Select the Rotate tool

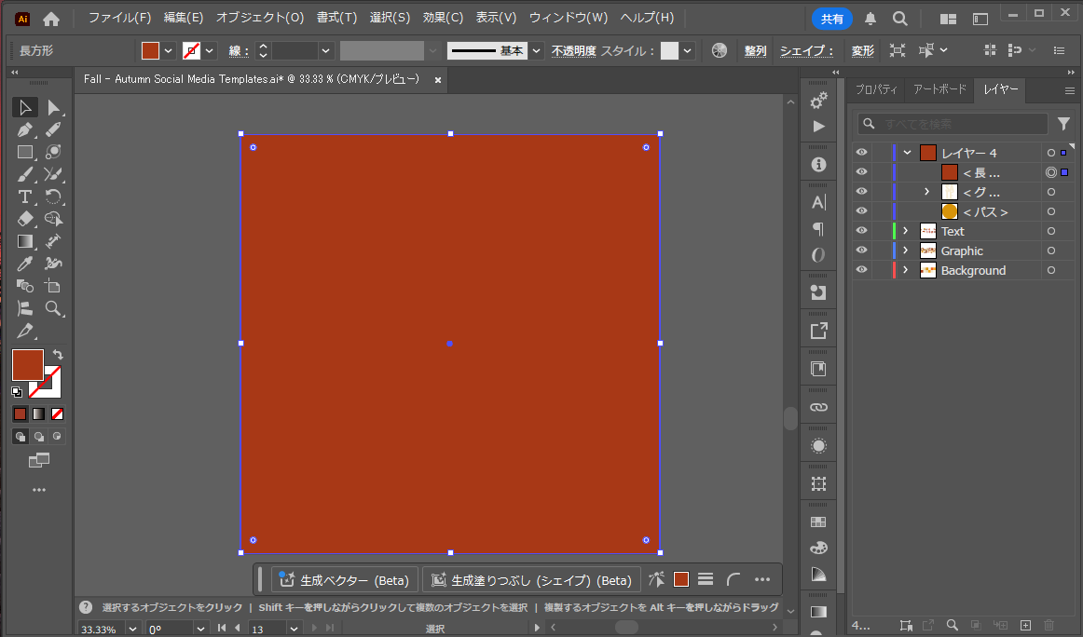click(53, 197)
